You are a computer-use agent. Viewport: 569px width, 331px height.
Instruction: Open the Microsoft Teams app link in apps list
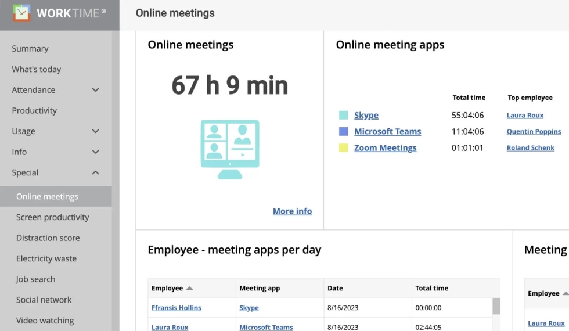click(388, 131)
